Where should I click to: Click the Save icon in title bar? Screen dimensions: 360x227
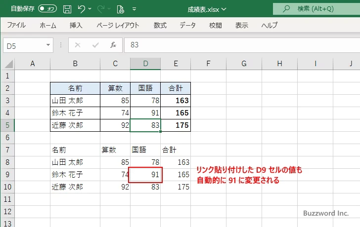pos(67,9)
